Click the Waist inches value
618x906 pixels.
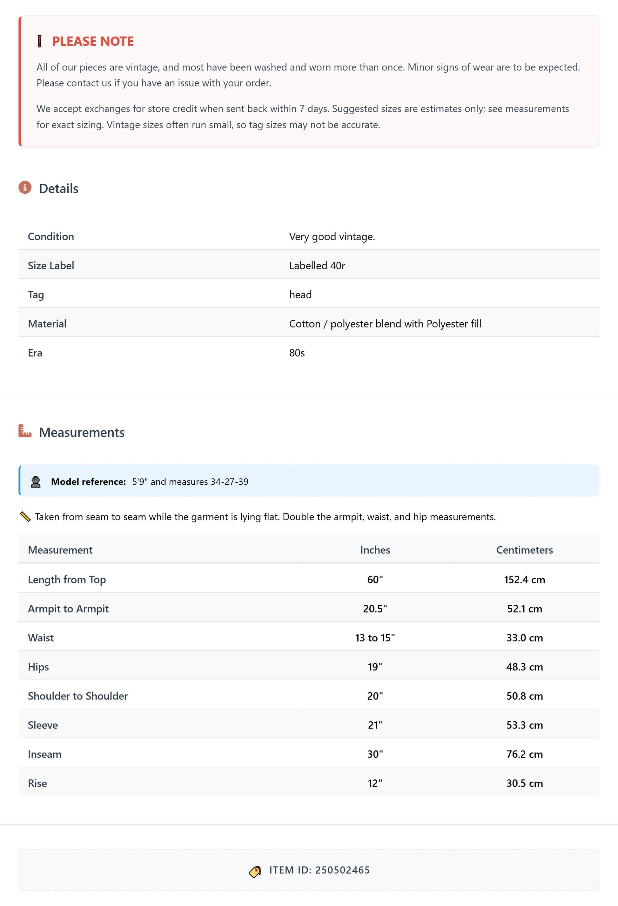tap(375, 638)
